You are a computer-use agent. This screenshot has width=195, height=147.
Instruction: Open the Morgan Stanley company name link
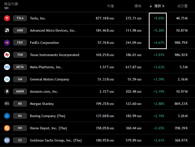click(x=42, y=104)
